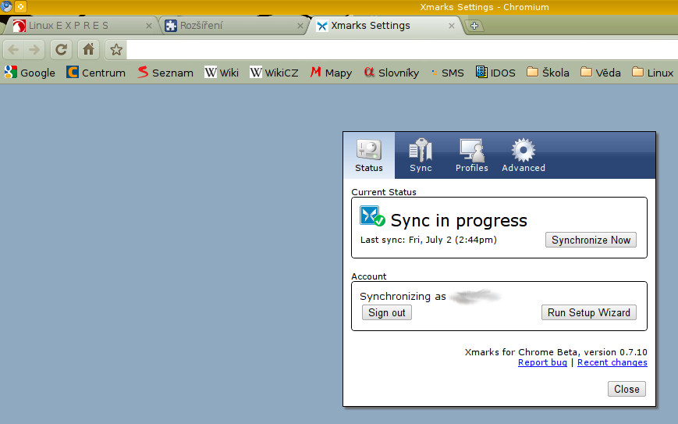Click the orange title bar button icon

20,6
